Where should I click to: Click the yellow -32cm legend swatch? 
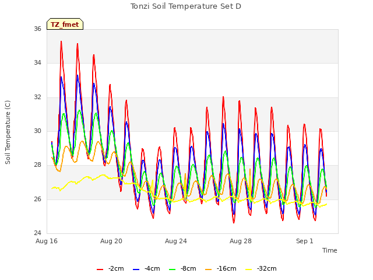[249, 269]
